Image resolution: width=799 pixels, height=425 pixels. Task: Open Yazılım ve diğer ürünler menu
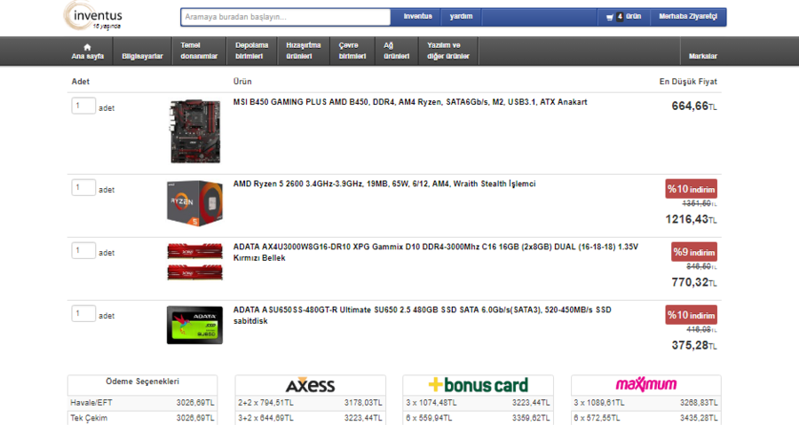click(x=448, y=51)
